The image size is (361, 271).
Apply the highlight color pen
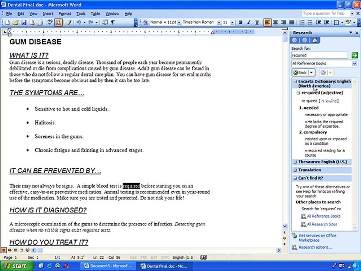coord(348,22)
